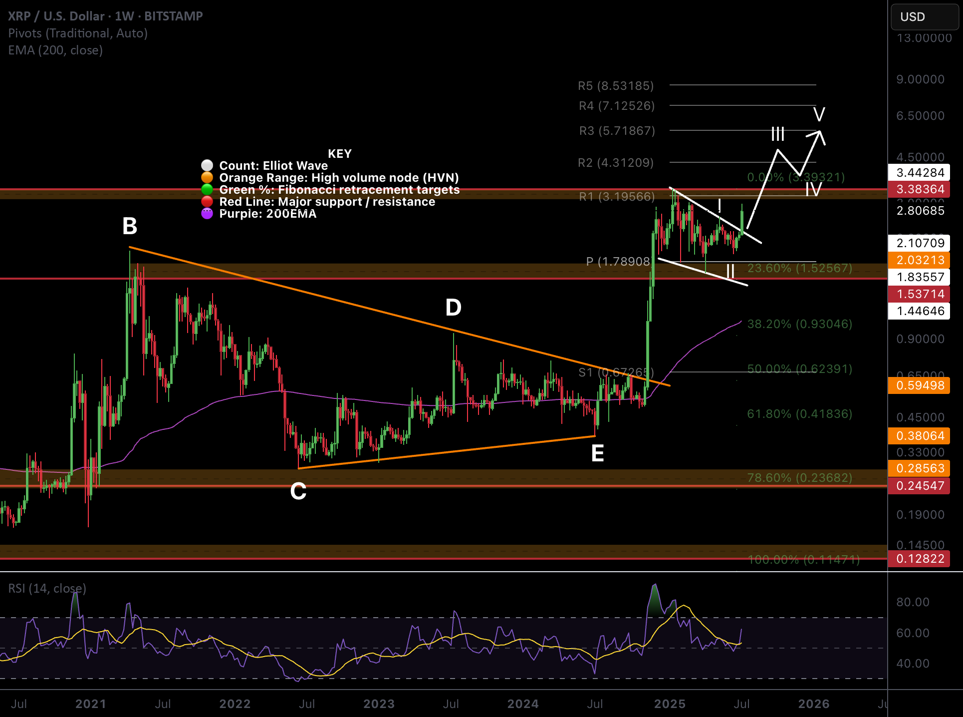This screenshot has height=717, width=963.
Task: Select the purple 200EMA key circle
Action: tap(207, 213)
